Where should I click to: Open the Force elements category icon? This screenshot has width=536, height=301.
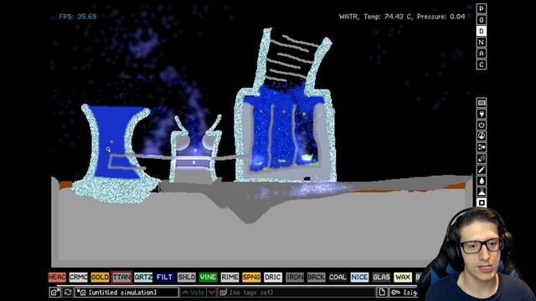coord(482,147)
